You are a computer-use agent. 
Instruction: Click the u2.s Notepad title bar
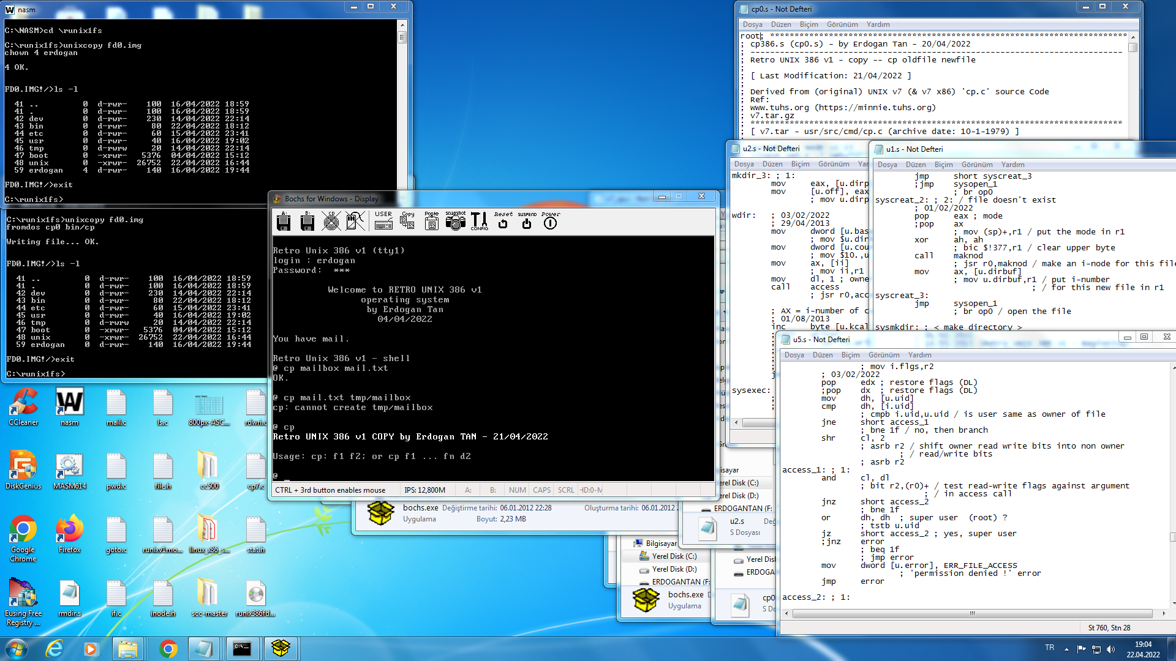tap(796, 149)
